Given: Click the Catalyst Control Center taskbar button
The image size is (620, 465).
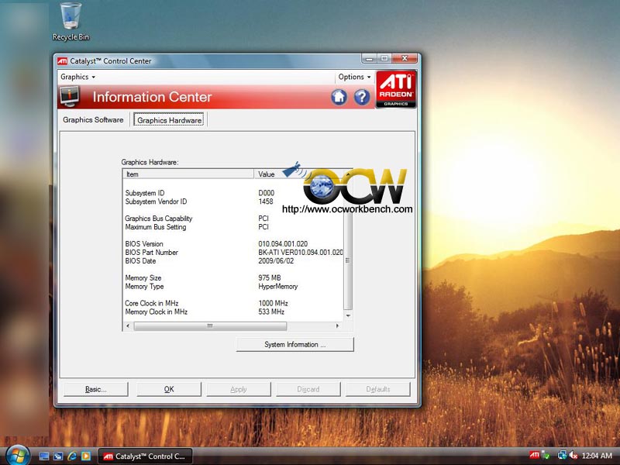Looking at the screenshot, I should click(145, 456).
